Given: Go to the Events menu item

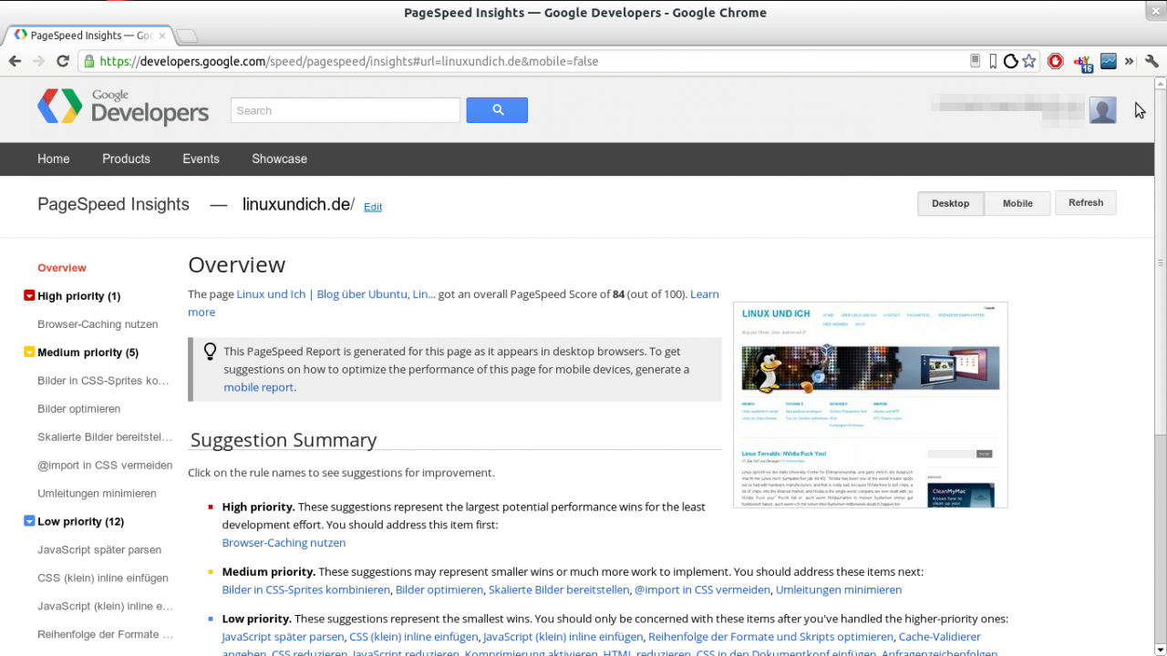Looking at the screenshot, I should click(x=201, y=159).
